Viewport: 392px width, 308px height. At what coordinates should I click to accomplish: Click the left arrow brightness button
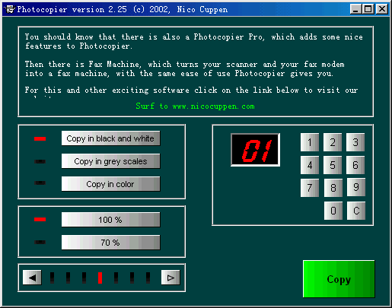32,278
